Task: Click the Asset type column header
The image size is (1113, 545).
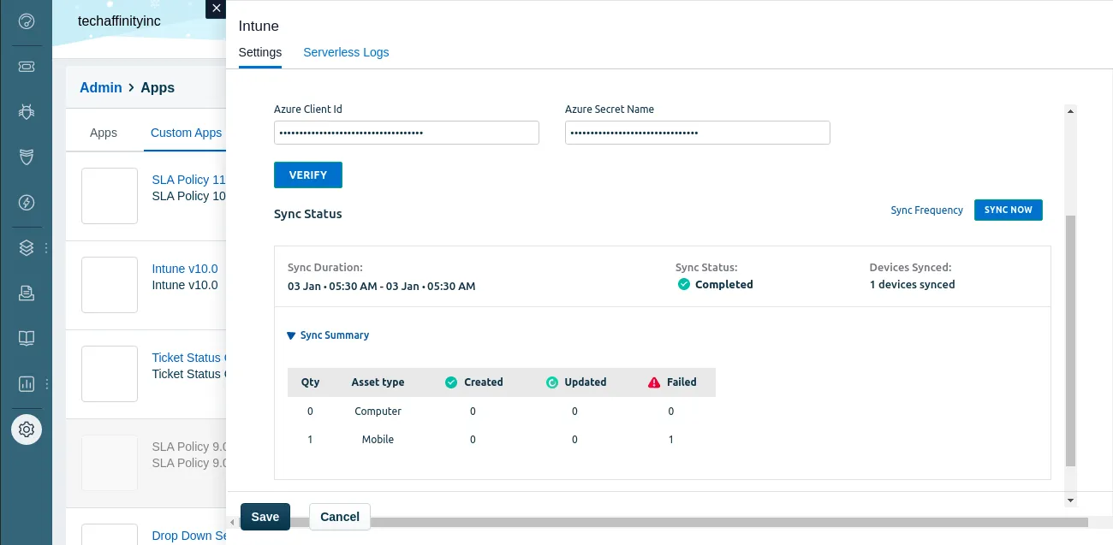Action: click(378, 382)
